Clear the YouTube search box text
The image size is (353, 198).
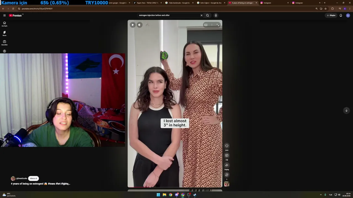point(201,15)
